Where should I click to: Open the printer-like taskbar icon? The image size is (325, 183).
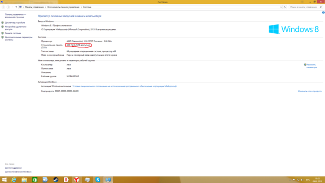pos(87,180)
